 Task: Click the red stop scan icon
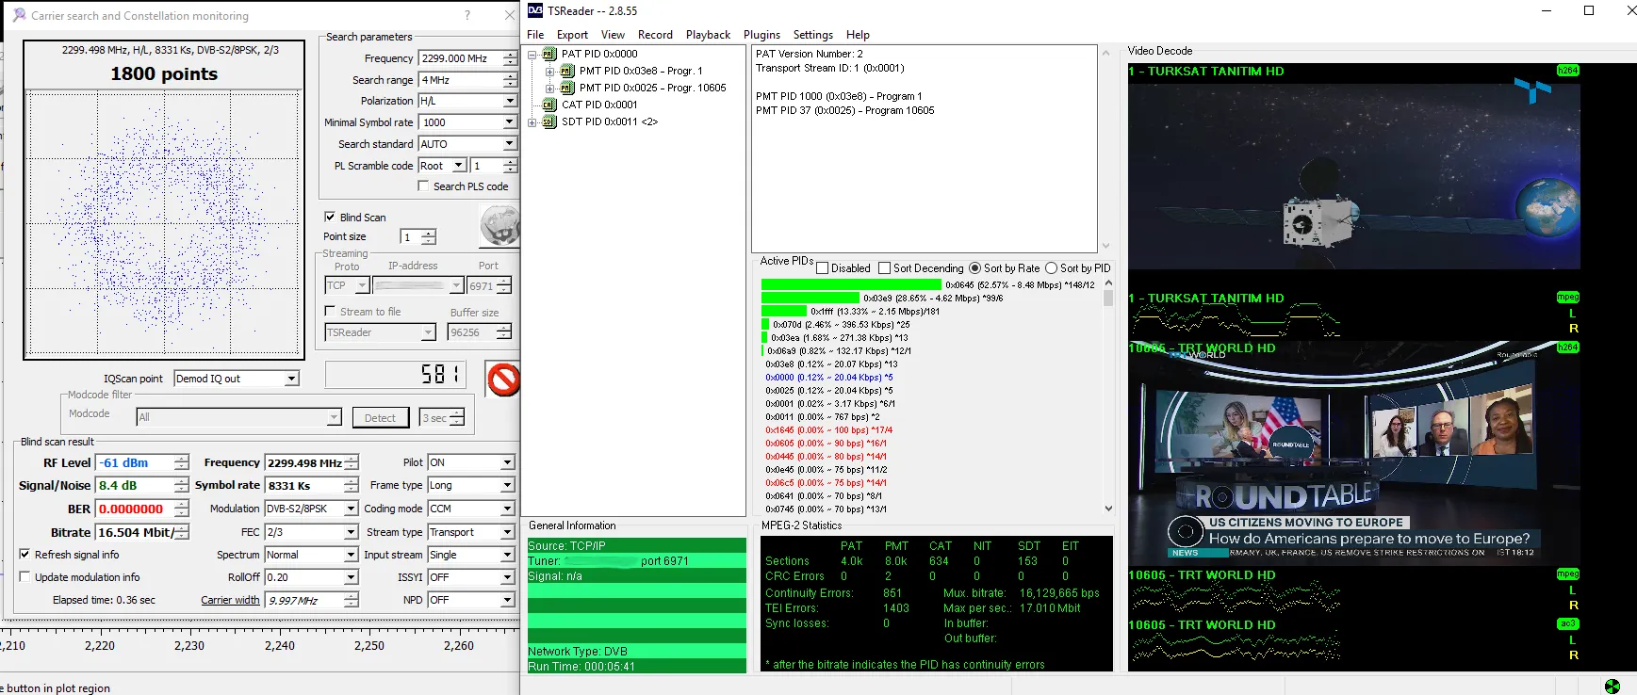pos(503,380)
